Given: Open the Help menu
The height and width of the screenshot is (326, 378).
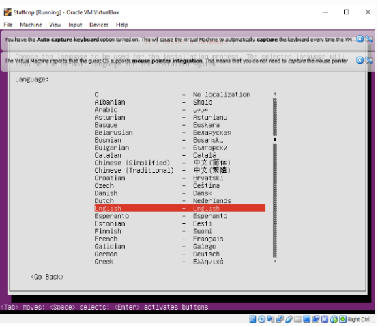Looking at the screenshot, I should pyautogui.click(x=122, y=25).
